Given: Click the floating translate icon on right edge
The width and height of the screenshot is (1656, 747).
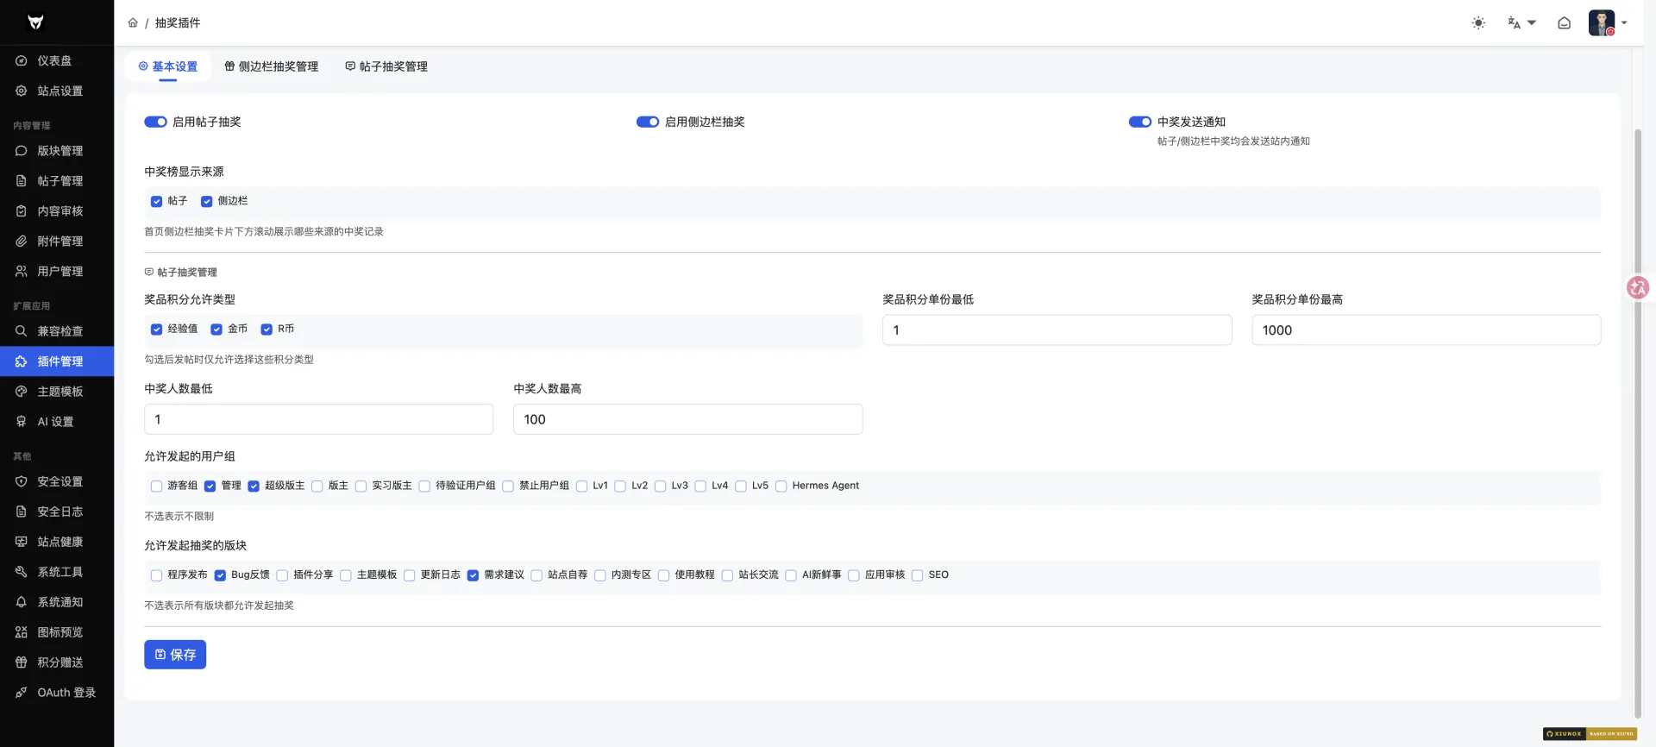Looking at the screenshot, I should point(1637,288).
